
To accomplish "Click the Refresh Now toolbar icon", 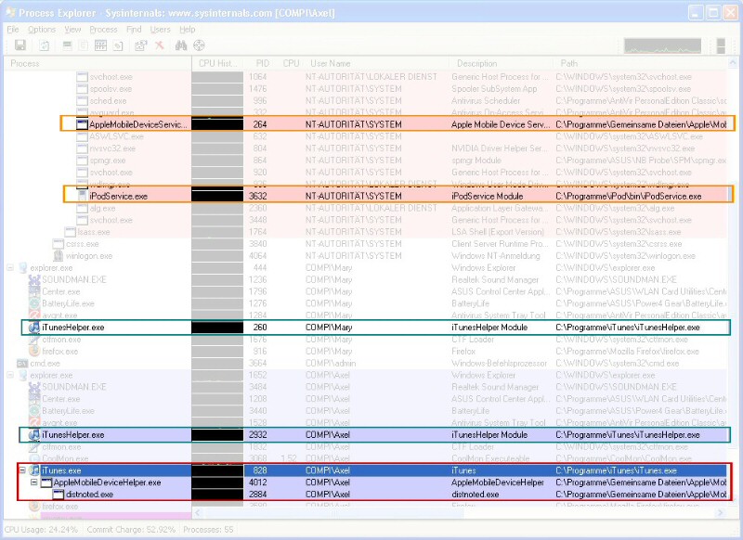I will [x=45, y=45].
